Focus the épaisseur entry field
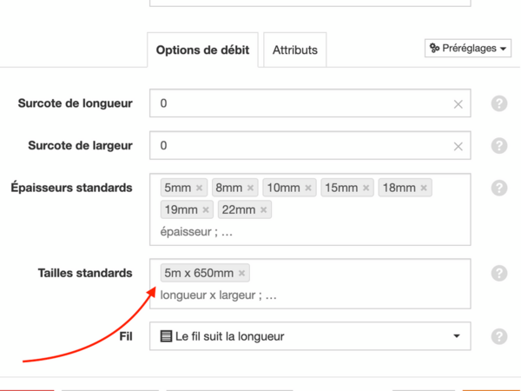This screenshot has width=521, height=391. [x=260, y=232]
